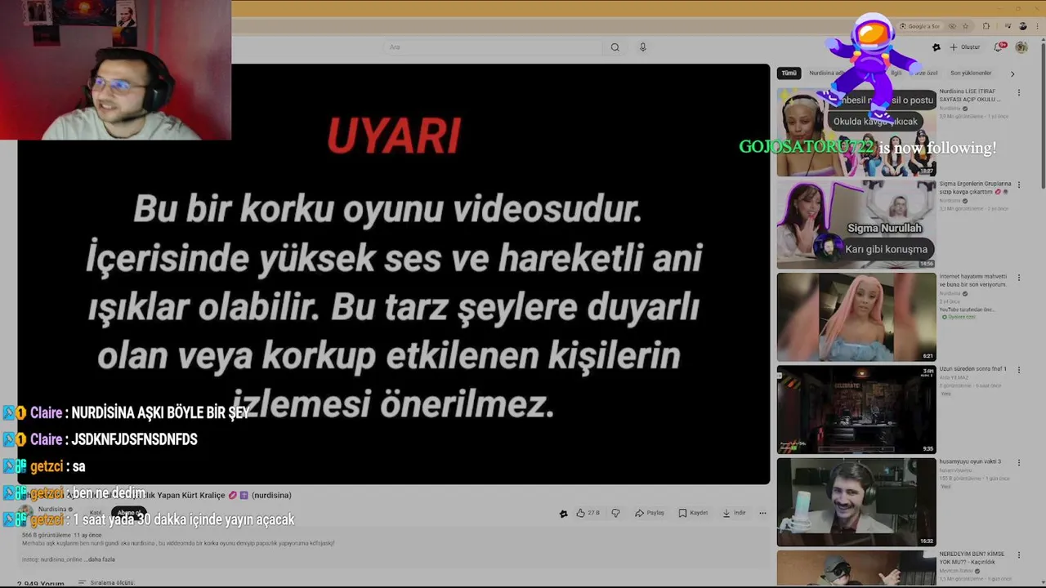Bookmark the page with the star icon
The image size is (1046, 588).
click(x=965, y=26)
